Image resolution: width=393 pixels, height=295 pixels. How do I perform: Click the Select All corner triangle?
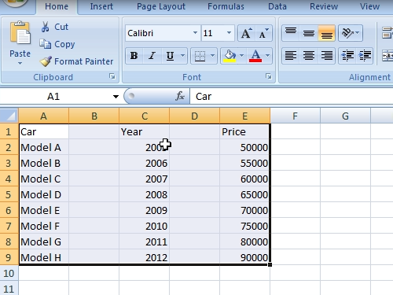pos(9,116)
